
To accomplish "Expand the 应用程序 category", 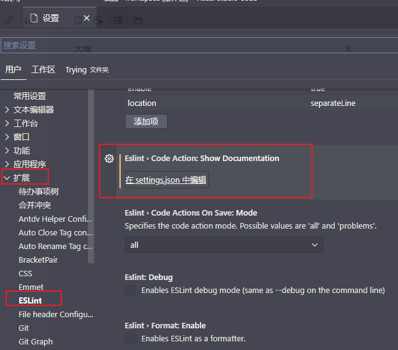I will (x=7, y=164).
